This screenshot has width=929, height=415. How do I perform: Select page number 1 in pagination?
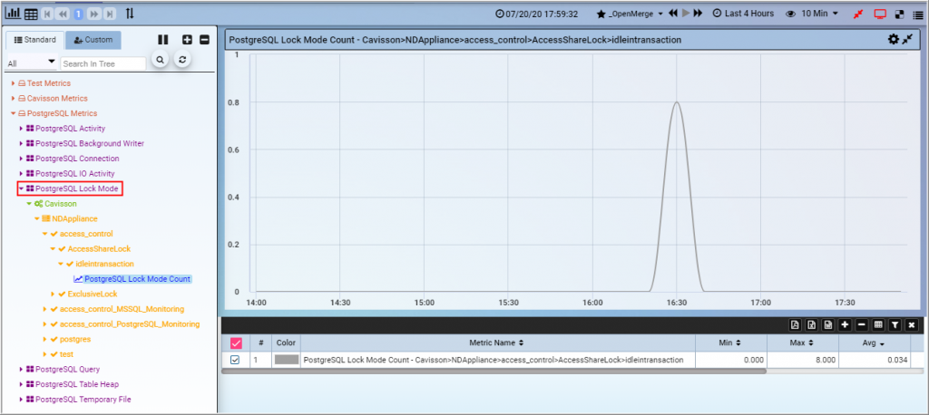click(78, 14)
